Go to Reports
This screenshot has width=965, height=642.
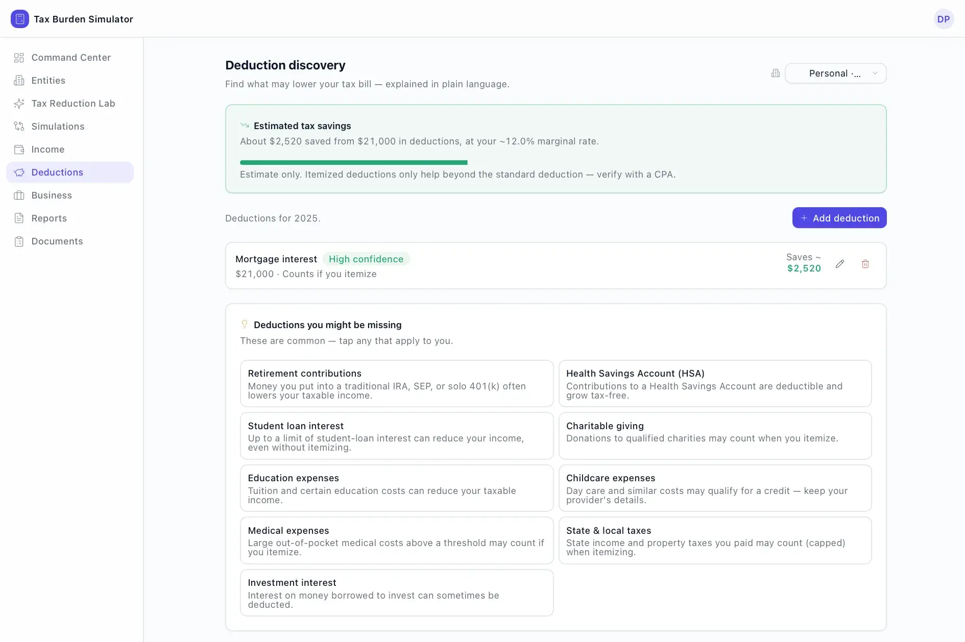point(70,218)
